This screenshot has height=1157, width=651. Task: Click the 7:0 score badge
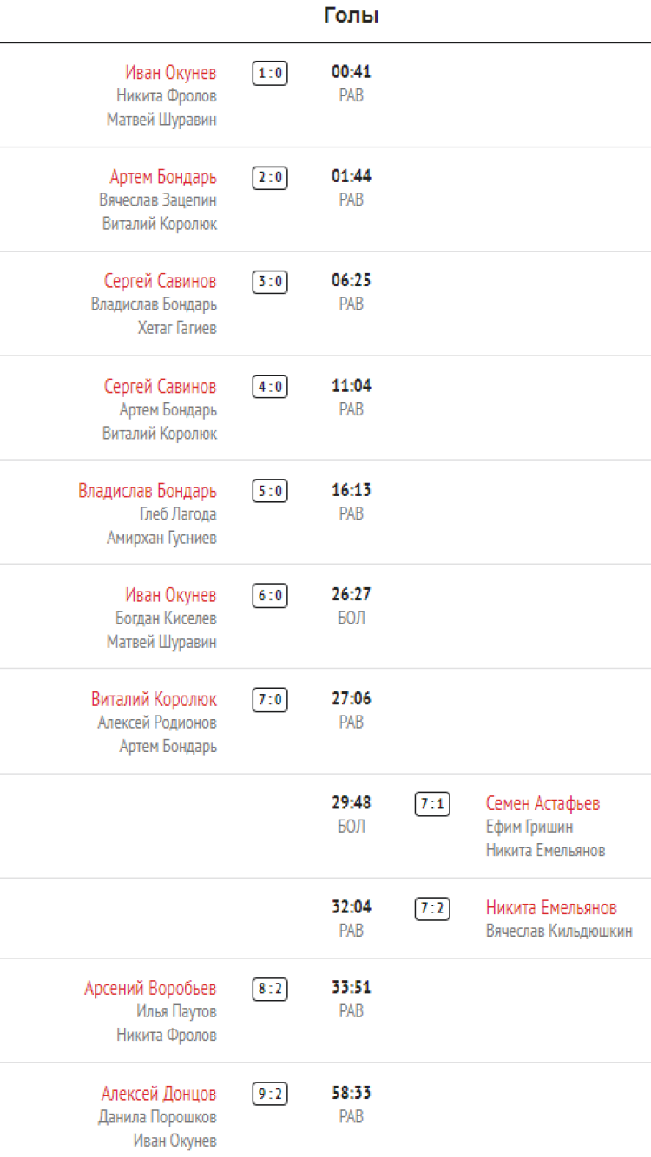coord(270,700)
